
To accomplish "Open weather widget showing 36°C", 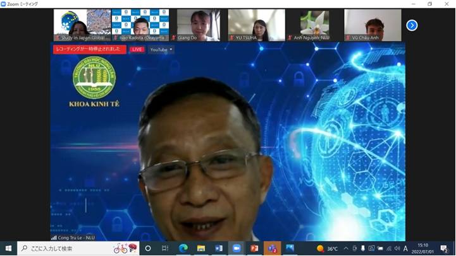I will click(x=327, y=249).
